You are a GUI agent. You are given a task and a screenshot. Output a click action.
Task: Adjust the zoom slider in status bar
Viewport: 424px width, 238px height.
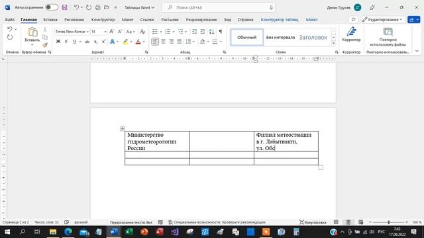point(389,222)
